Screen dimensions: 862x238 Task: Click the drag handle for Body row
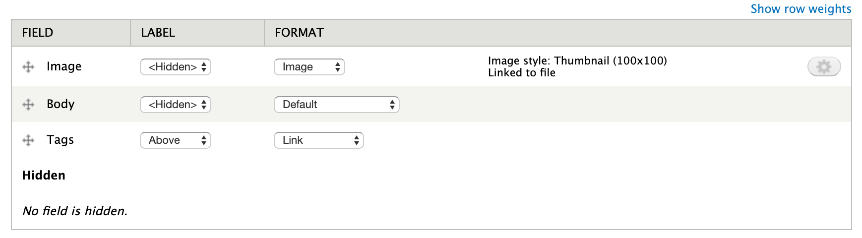point(28,105)
